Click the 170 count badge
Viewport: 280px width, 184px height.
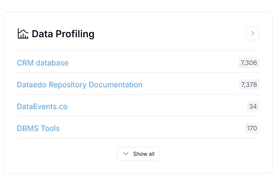pyautogui.click(x=252, y=128)
